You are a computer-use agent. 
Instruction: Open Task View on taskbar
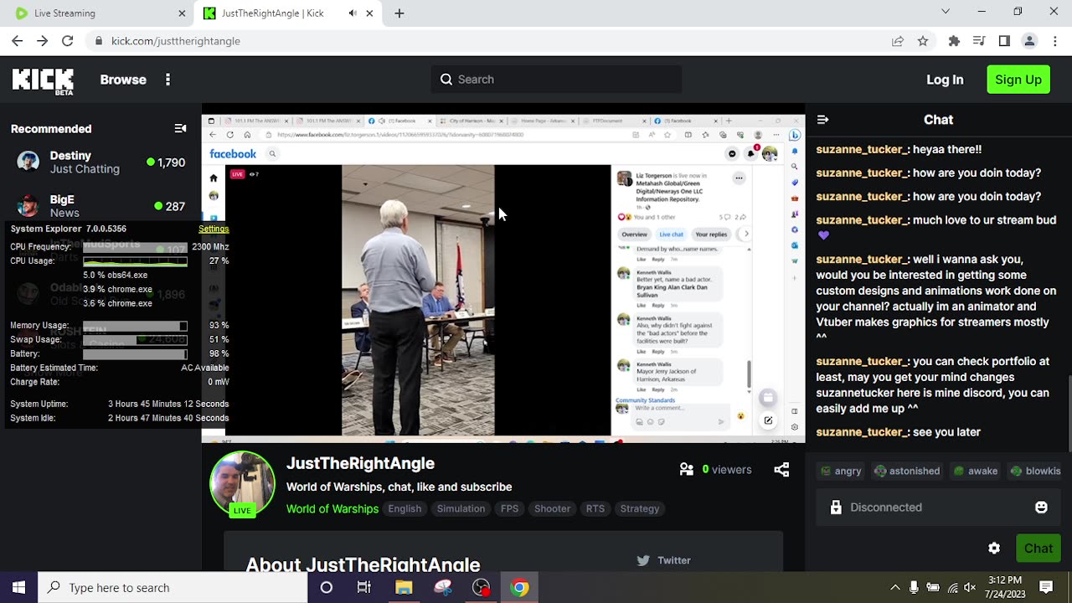pos(363,588)
